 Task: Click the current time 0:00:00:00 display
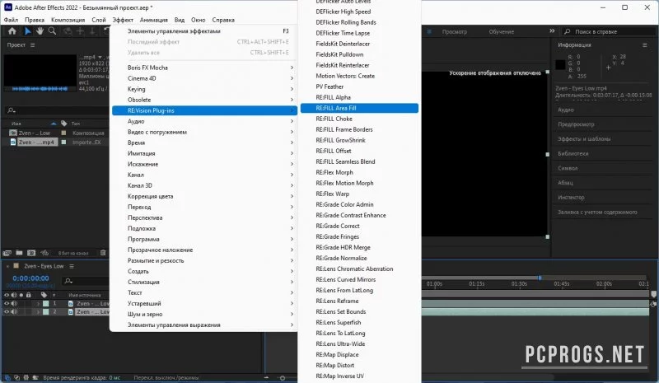point(30,278)
